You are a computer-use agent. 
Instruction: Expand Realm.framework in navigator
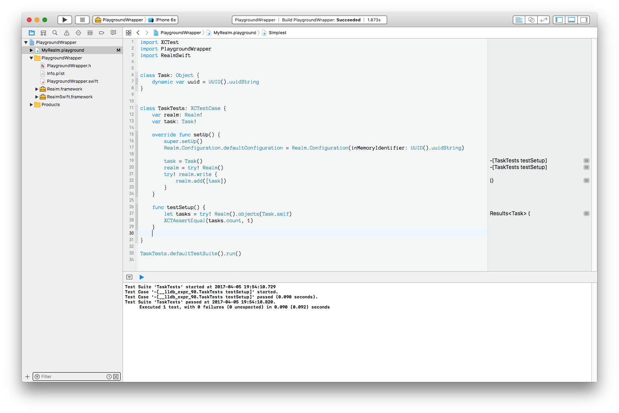(37, 89)
